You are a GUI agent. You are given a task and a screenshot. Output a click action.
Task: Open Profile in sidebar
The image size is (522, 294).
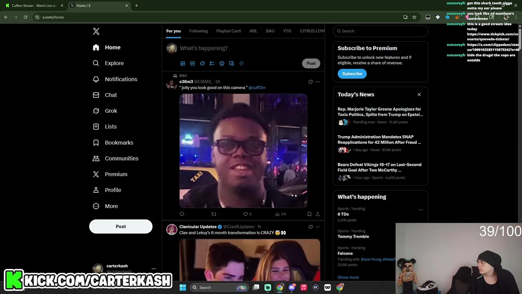pyautogui.click(x=107, y=190)
